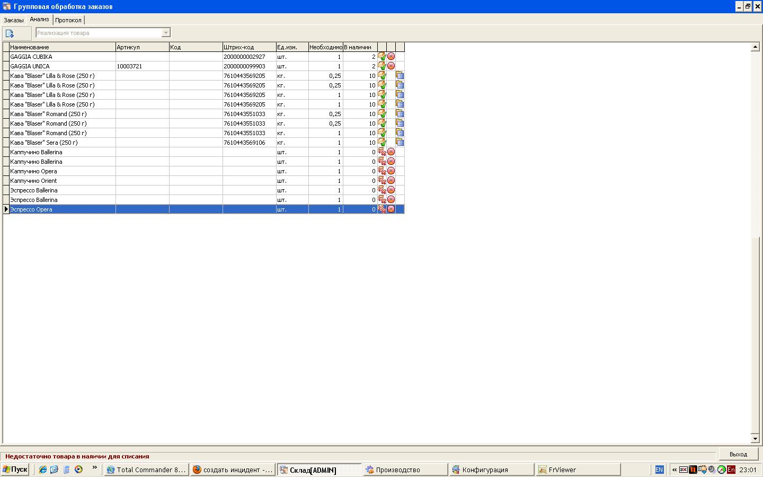Click green check icon in first Lilla & Rose row

tap(381, 76)
